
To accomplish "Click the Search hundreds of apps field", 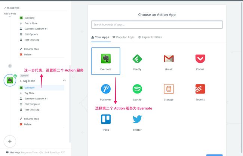I will 157,25.
